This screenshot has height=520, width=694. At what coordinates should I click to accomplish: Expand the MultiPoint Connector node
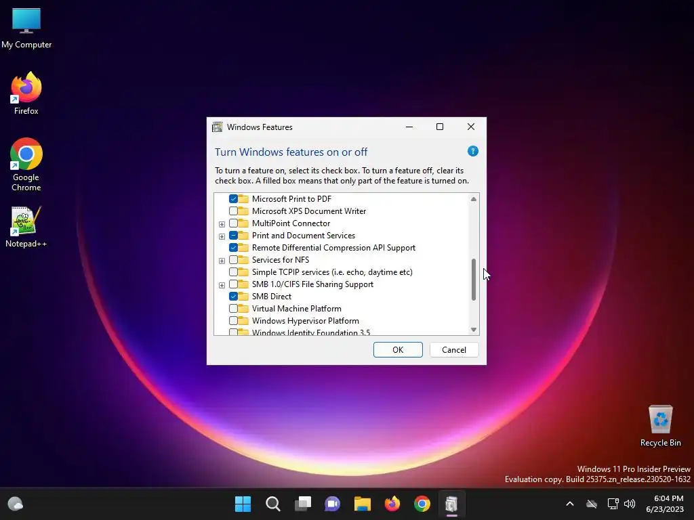point(222,224)
